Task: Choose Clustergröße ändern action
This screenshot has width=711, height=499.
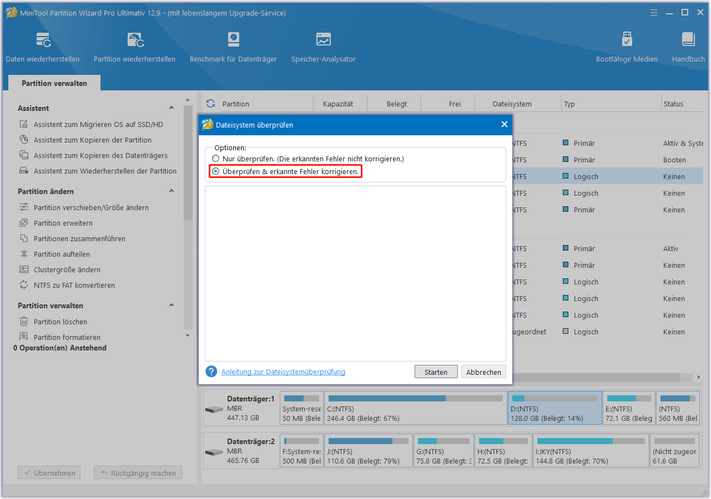Action: (x=67, y=270)
